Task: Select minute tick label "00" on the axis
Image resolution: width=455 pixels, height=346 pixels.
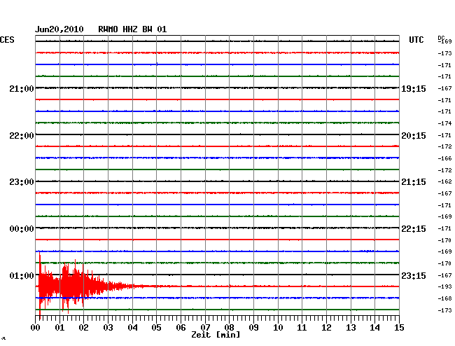Action: (x=36, y=328)
